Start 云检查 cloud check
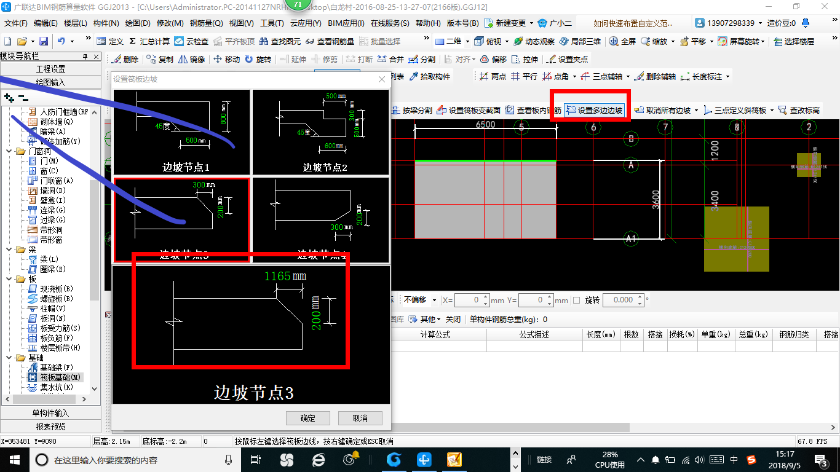 (x=191, y=41)
